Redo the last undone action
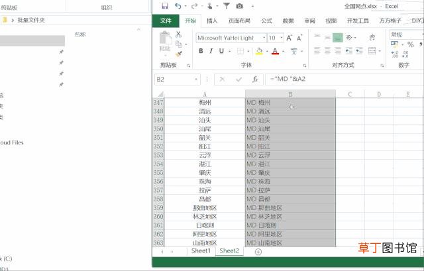The width and height of the screenshot is (424, 271). (x=194, y=6)
